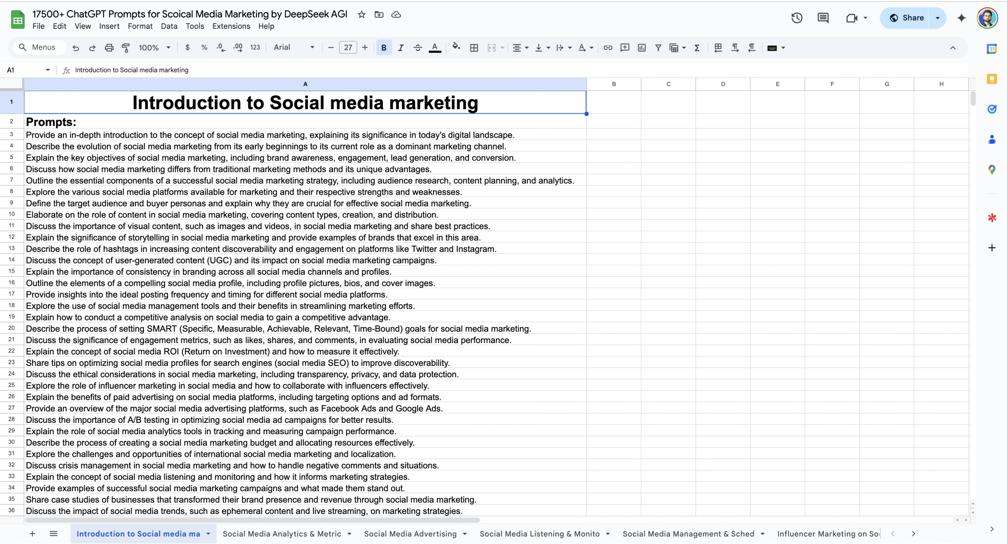
Task: Insert a comment
Action: click(625, 47)
